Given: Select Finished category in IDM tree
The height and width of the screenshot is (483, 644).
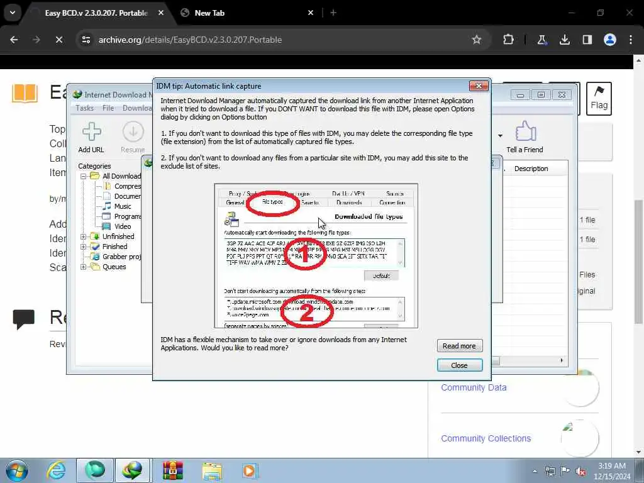Looking at the screenshot, I should 109,247.
